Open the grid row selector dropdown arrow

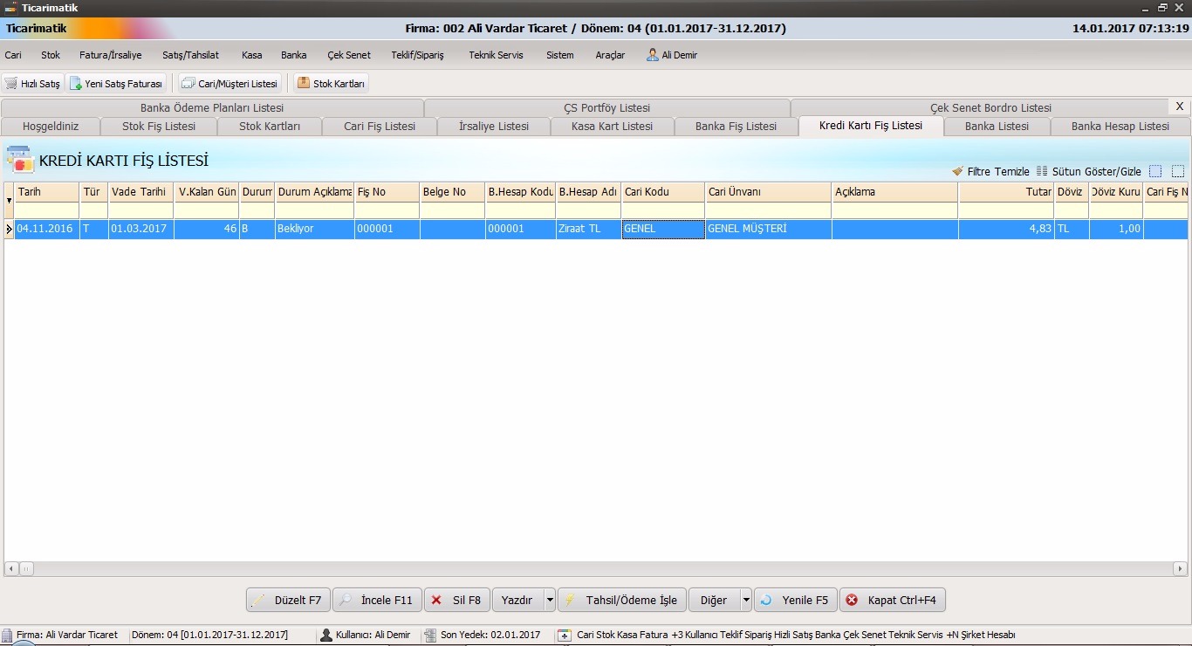[x=9, y=201]
